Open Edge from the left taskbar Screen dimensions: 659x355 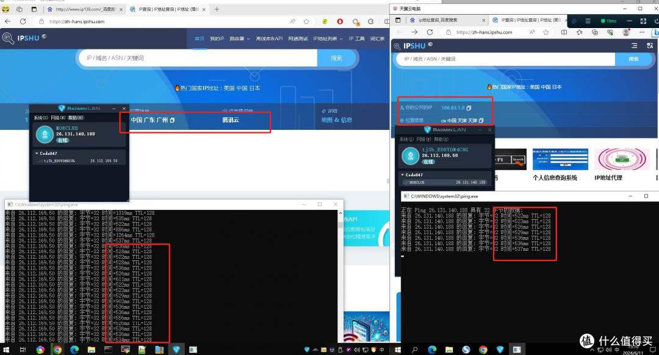click(74, 350)
